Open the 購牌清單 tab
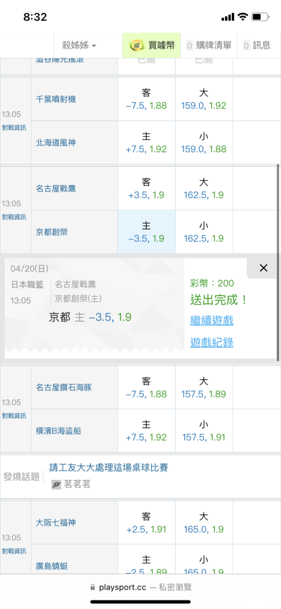 (209, 46)
